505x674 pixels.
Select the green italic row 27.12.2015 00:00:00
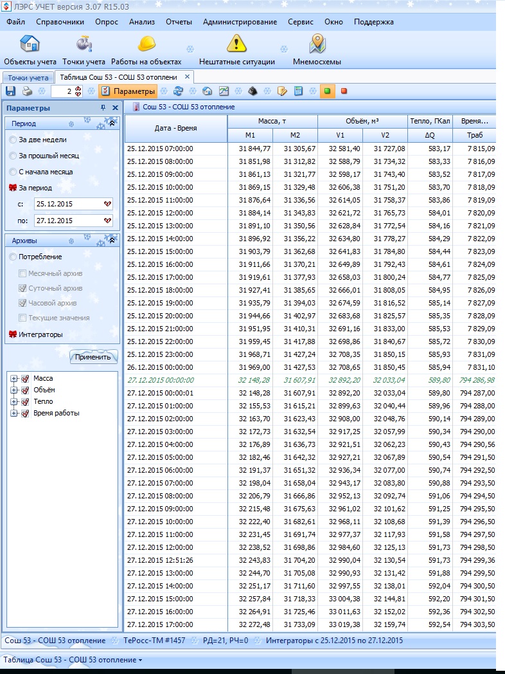(310, 380)
